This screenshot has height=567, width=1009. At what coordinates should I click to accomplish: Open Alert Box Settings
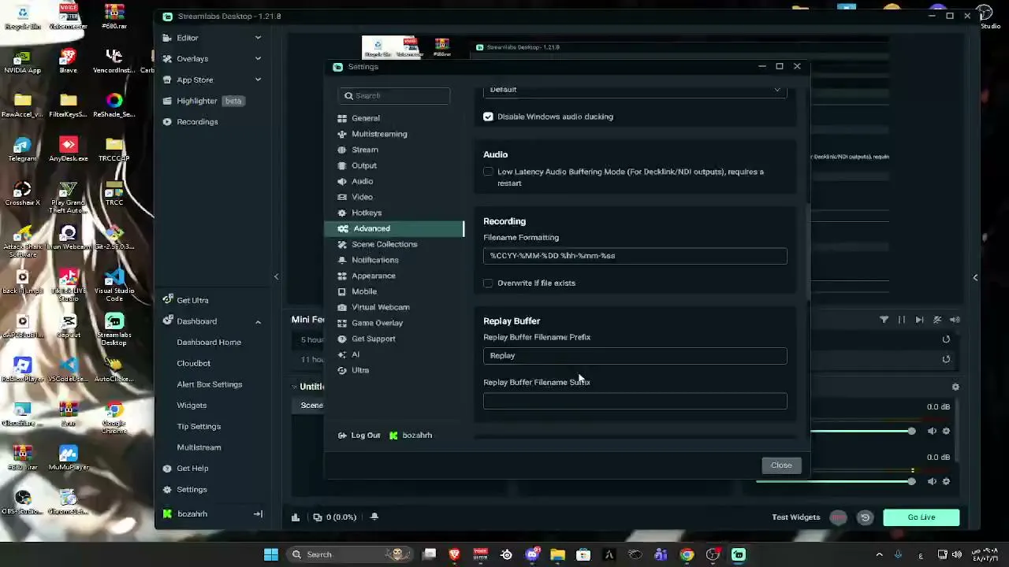(x=209, y=384)
